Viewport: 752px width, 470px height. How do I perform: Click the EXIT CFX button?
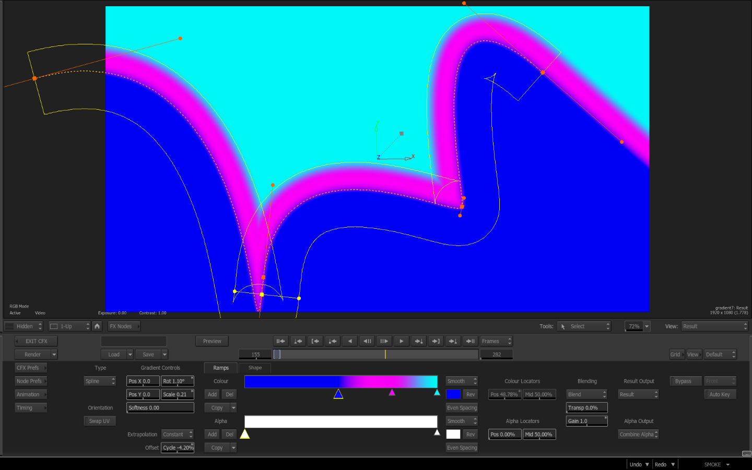[x=36, y=341]
